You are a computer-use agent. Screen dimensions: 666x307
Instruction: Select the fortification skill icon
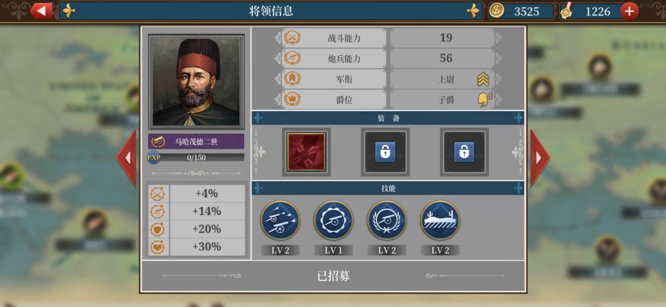[440, 220]
